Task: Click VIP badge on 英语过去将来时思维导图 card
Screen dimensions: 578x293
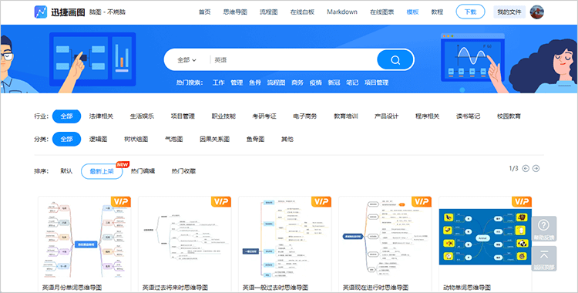Action: [x=221, y=201]
